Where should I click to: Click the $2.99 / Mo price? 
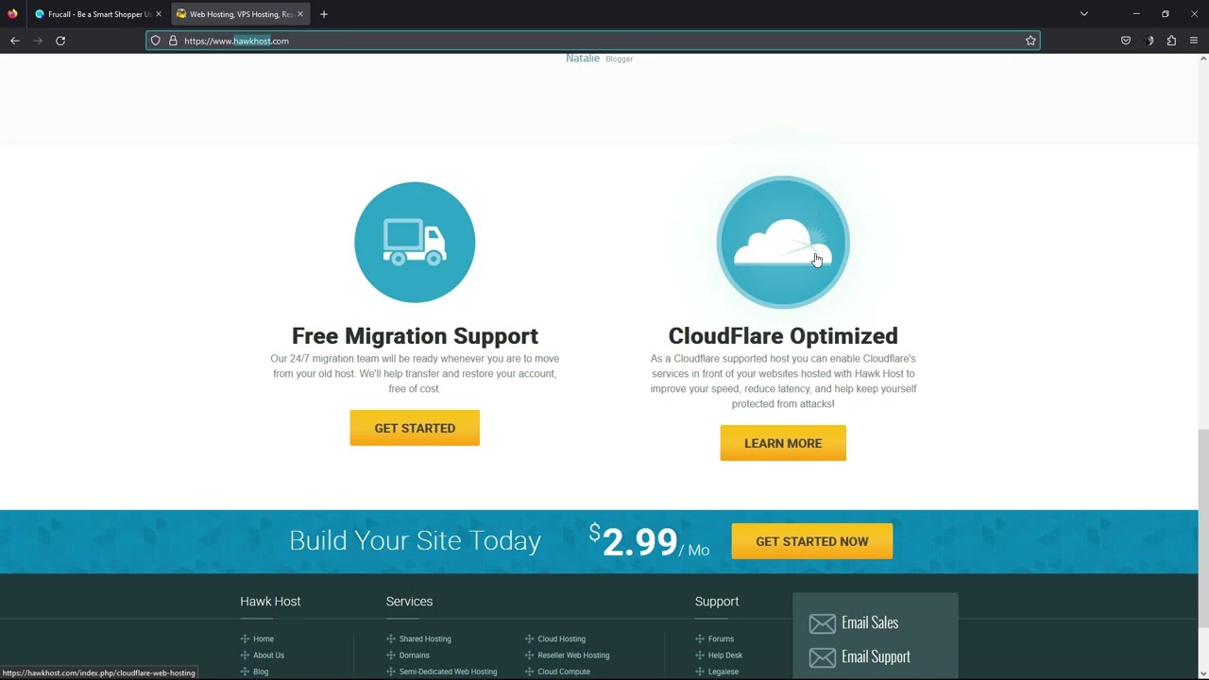point(649,541)
